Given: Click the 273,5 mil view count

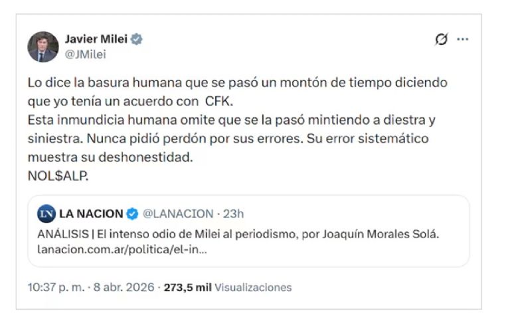Looking at the screenshot, I should tap(189, 287).
